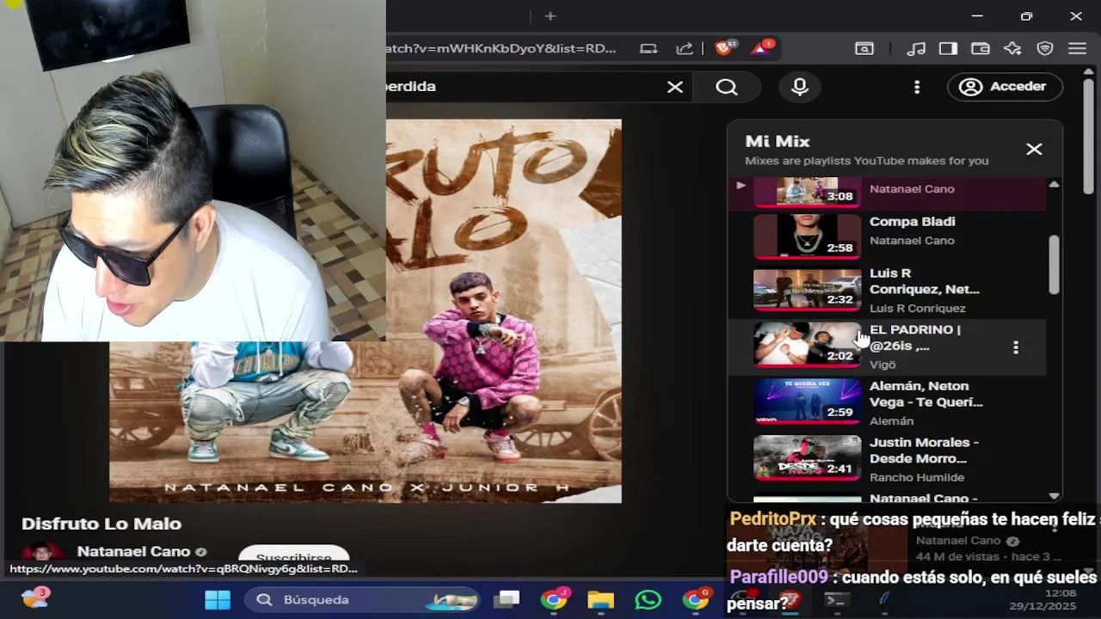Click the Natanael Cano channel avatar

42,555
